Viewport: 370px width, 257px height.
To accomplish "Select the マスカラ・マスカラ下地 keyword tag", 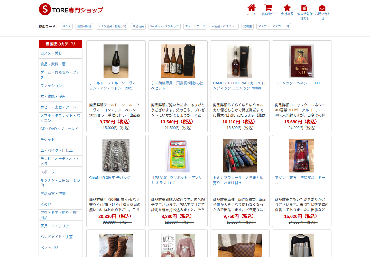I will pos(274,26).
